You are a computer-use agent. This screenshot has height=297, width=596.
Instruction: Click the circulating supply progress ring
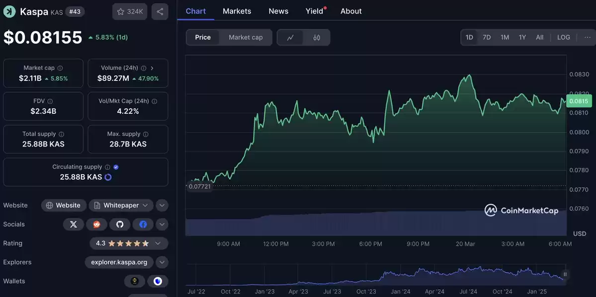pyautogui.click(x=108, y=177)
